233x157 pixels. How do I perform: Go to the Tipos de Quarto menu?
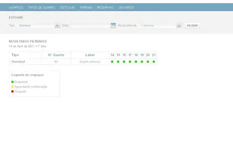tap(42, 7)
